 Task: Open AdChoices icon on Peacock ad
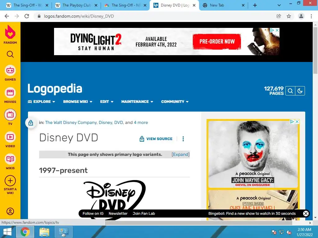[x=292, y=121]
